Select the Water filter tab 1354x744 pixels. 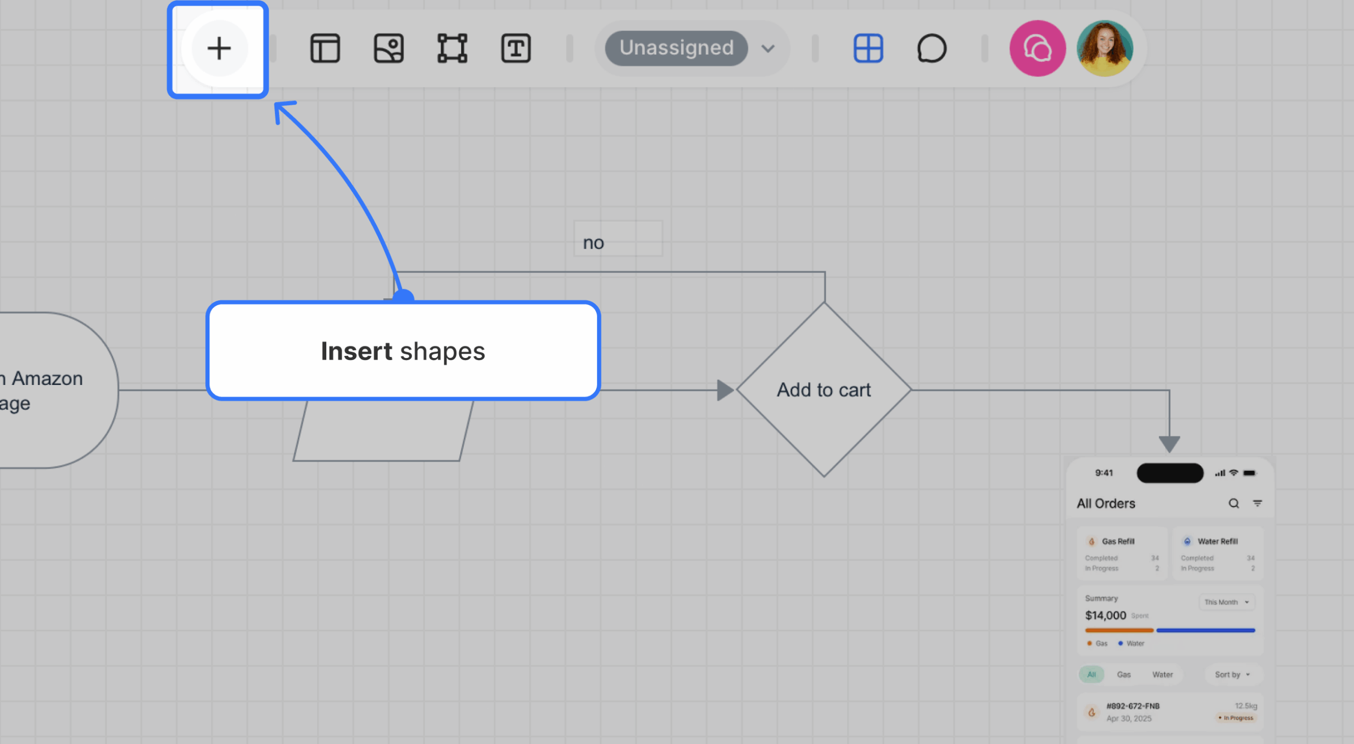coord(1162,675)
